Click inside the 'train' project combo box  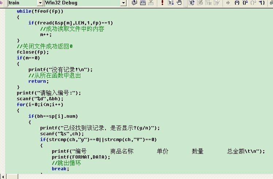[22, 3]
